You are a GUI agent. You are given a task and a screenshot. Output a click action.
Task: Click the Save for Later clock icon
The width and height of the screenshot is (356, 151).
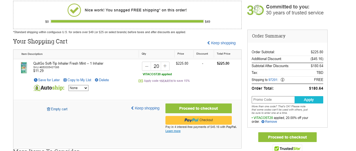[35, 80]
